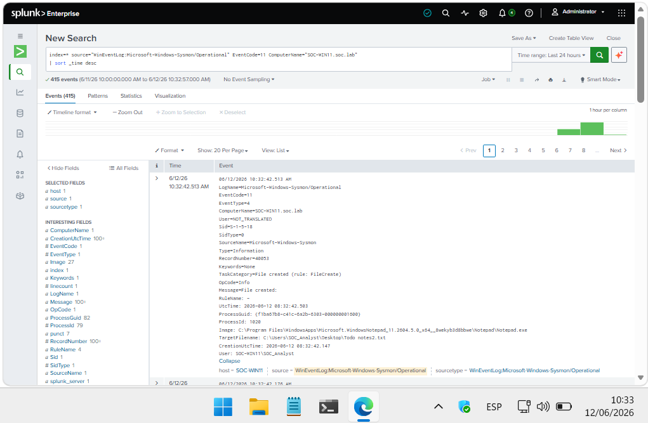
Task: Open the No Event Sampling dropdown
Action: [x=249, y=79]
